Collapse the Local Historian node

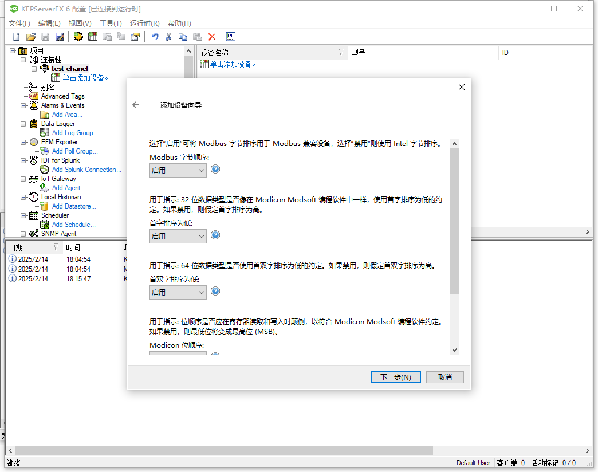(x=23, y=197)
